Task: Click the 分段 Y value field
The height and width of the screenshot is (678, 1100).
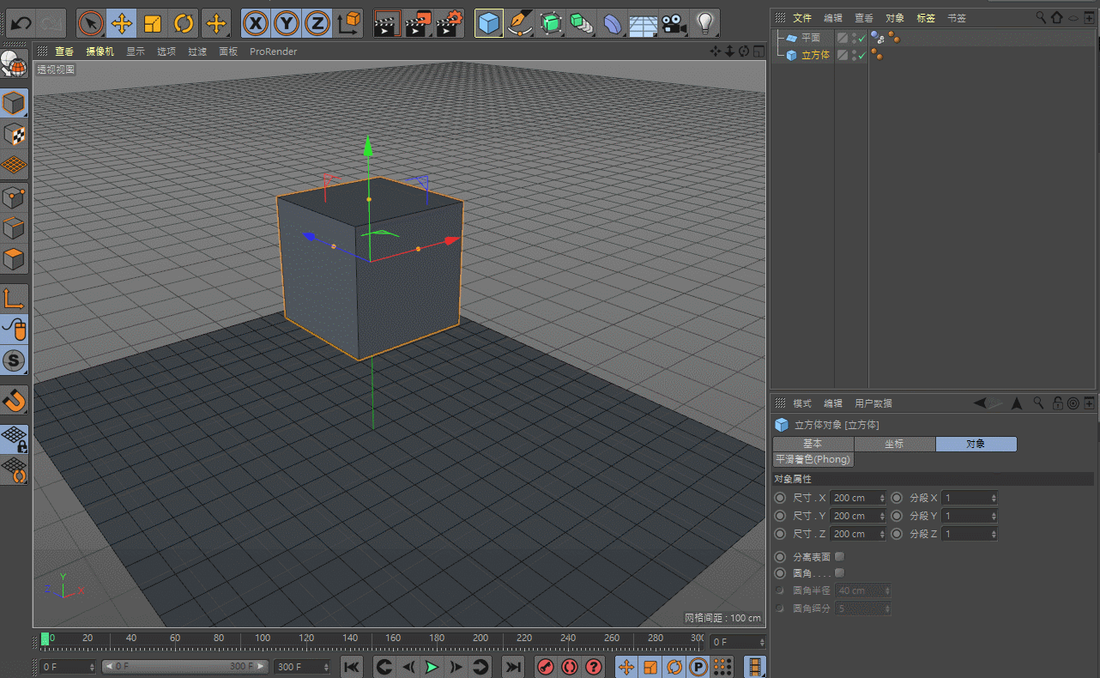Action: pos(970,516)
